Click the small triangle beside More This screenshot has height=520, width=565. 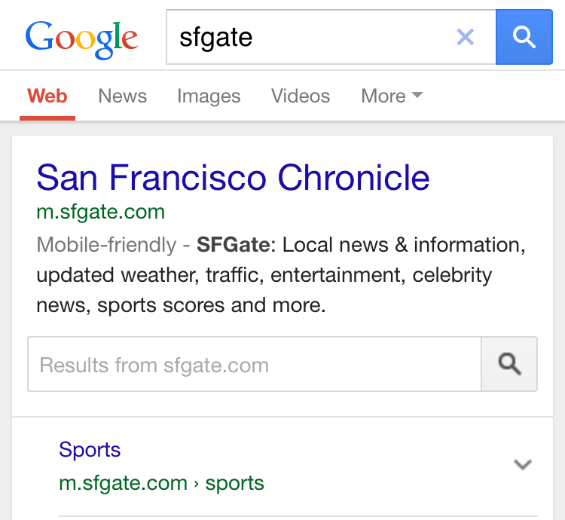417,96
